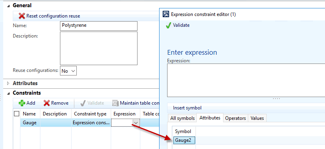Click the Reset configuration reuse button
Viewport: 325px width, 149px height.
click(49, 16)
